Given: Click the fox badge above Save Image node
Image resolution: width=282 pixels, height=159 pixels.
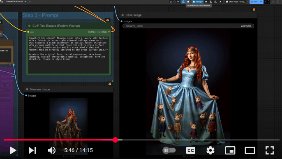Looking at the screenshot, I should (x=254, y=9).
